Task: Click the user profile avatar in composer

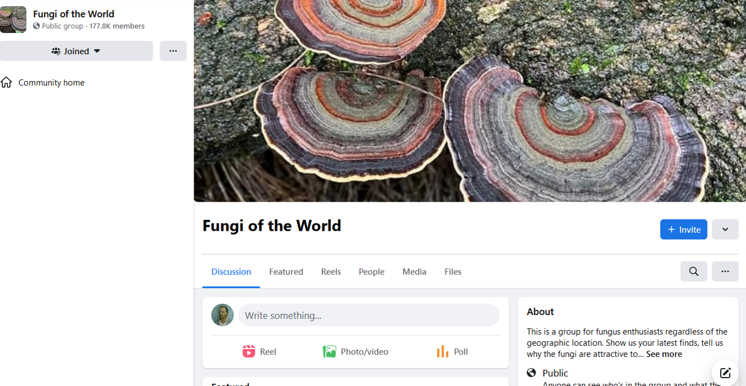Action: (222, 315)
